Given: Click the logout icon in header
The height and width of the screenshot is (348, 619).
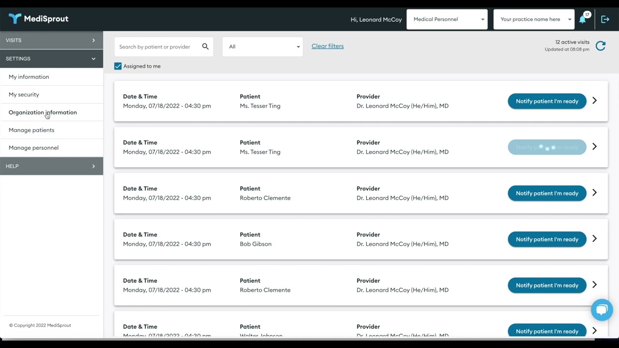Looking at the screenshot, I should click(605, 19).
